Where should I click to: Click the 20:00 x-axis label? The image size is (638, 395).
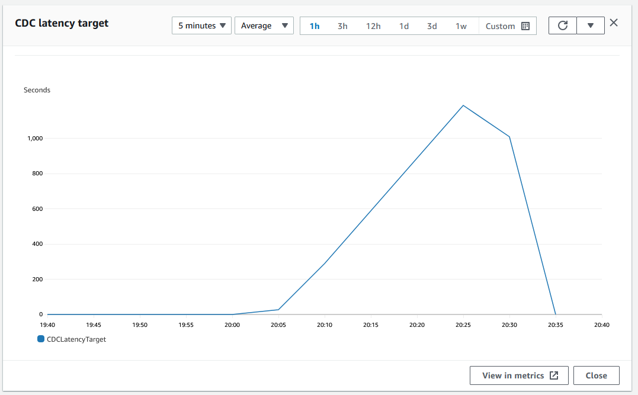pyautogui.click(x=232, y=325)
